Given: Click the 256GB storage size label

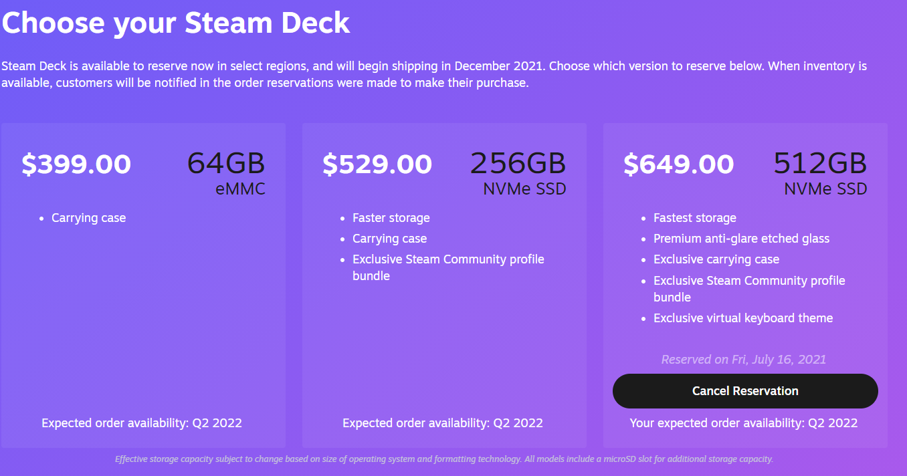Looking at the screenshot, I should coord(518,164).
